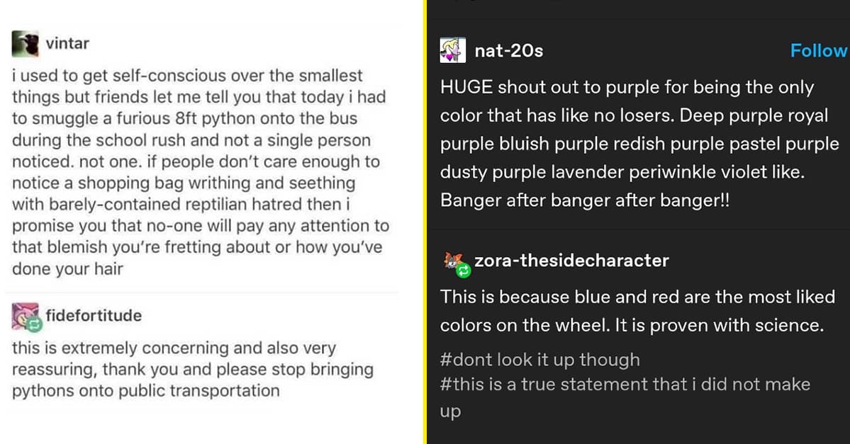This screenshot has width=850, height=444.
Task: Click the green reblog badge on fidefortitude's avatar
Action: pos(35,324)
